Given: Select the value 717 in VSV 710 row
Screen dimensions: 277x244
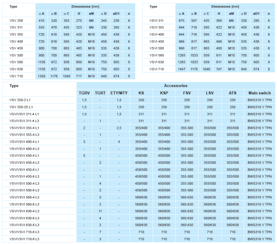Looking at the screenshot, I should tap(79, 76).
